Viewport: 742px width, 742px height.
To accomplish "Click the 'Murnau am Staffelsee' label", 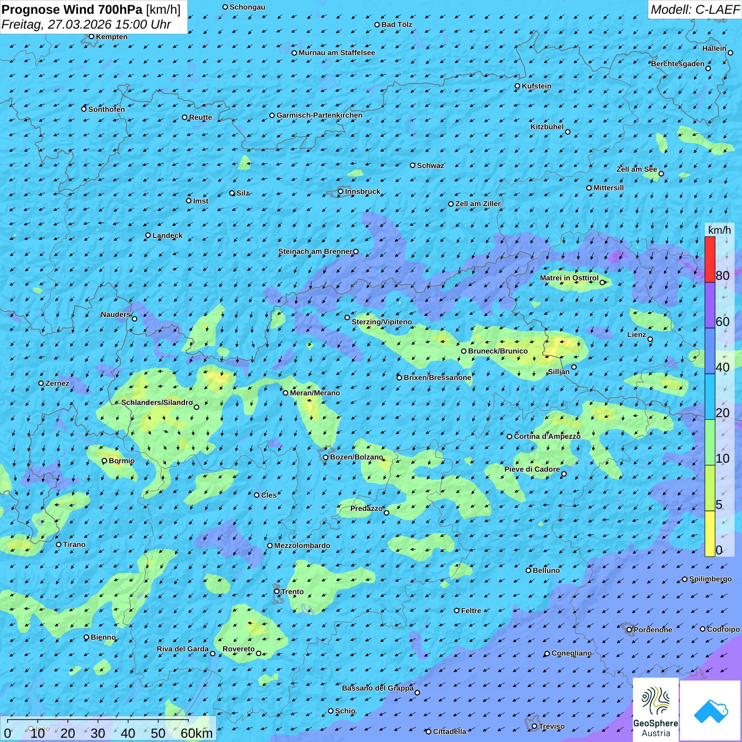I will coord(337,53).
